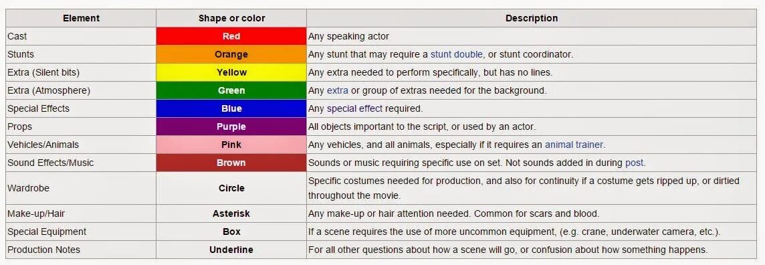This screenshot has height=265, width=765.
Task: Click the Element column header
Action: click(81, 18)
